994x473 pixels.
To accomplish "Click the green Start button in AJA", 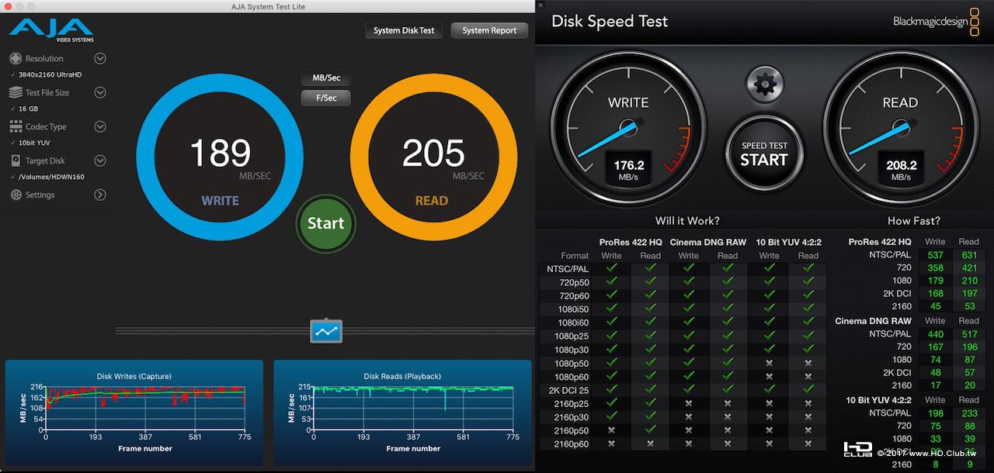I will 325,223.
